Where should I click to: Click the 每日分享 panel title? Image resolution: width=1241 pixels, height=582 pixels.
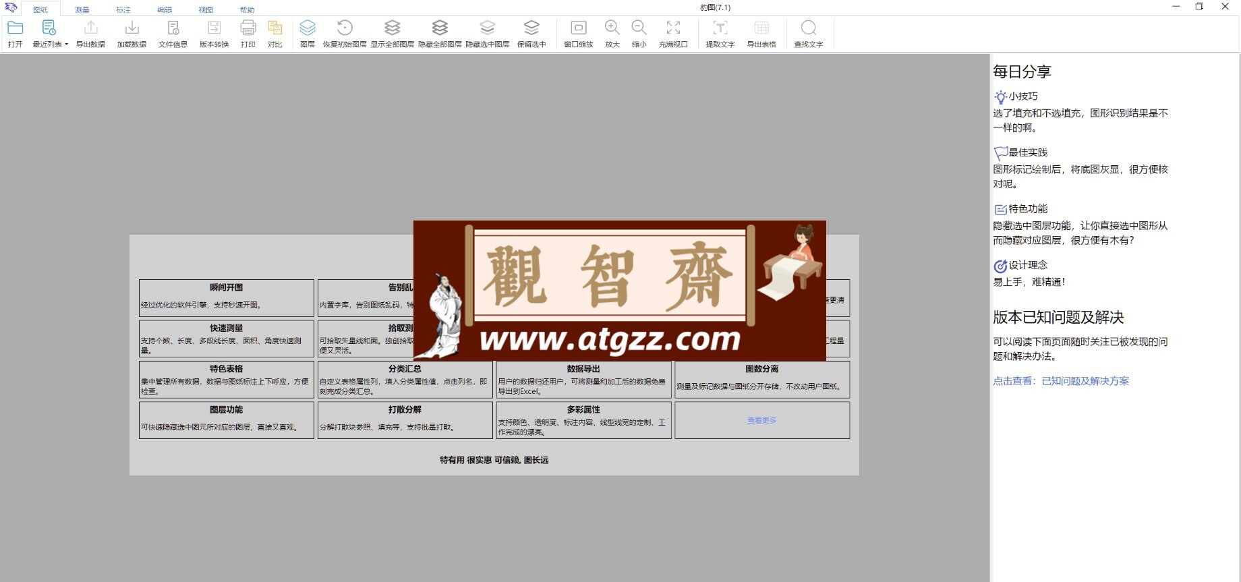[x=1022, y=71]
